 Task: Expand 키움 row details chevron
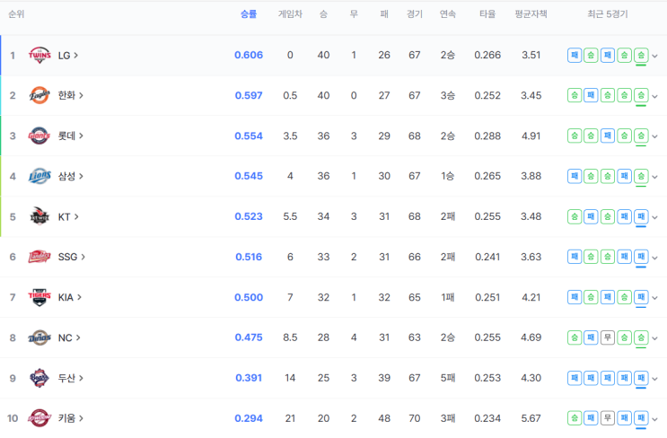655,419
